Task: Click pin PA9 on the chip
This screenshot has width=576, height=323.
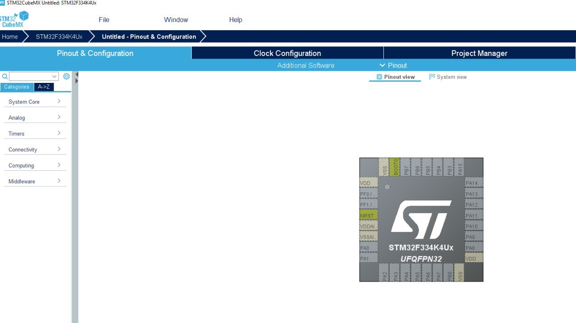Action: click(x=474, y=237)
